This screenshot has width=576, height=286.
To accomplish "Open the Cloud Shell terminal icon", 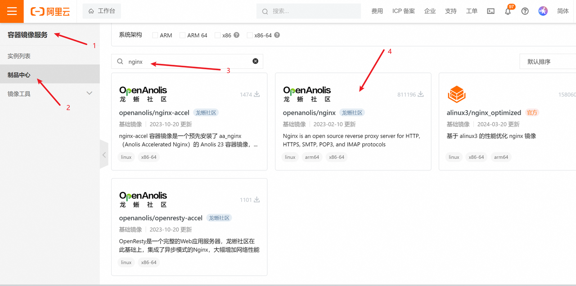I will (490, 11).
